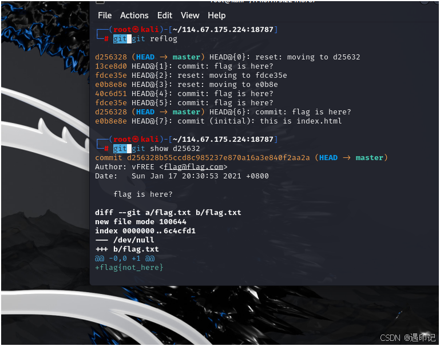Click commit hash 13ce8d0 in reflog

(x=111, y=66)
